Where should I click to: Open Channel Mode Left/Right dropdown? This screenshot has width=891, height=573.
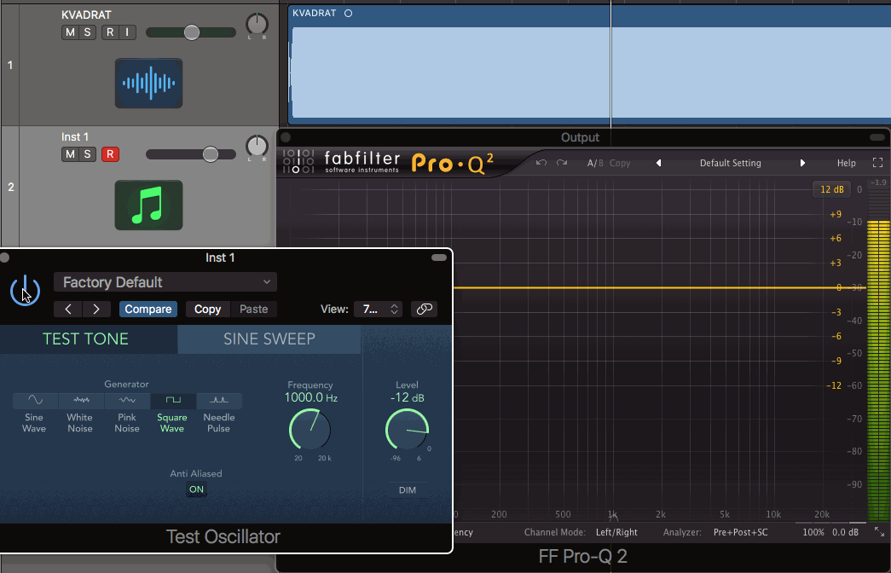point(616,533)
